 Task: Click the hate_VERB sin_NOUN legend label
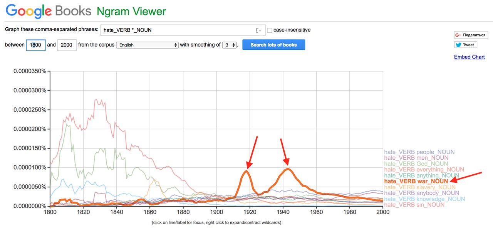[x=414, y=205]
